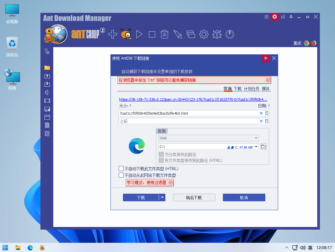Select the upload arrow sidebar icon
The height and width of the screenshot is (252, 335).
click(47, 76)
